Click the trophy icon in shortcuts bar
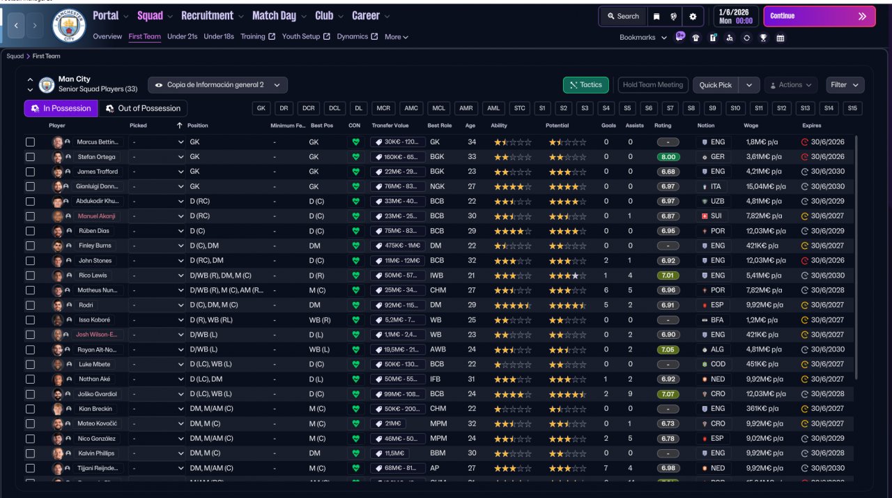 click(763, 38)
